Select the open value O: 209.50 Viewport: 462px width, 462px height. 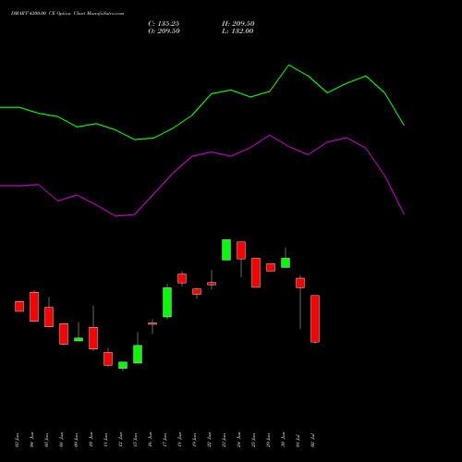click(164, 30)
